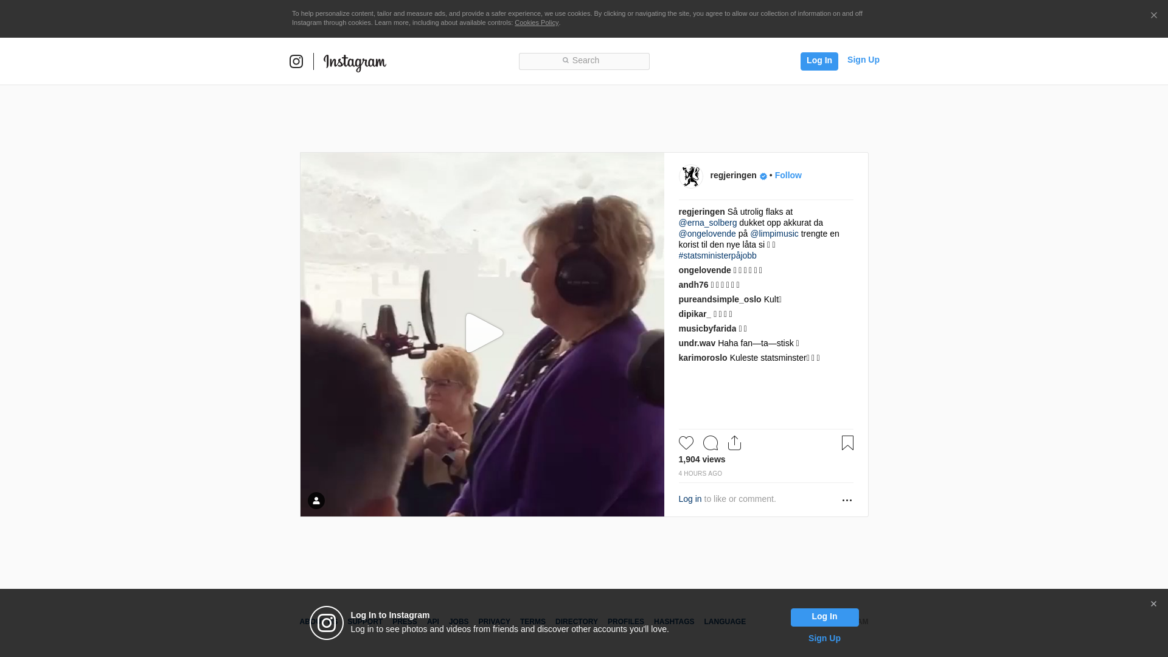Open the HASHTAGS footer link
This screenshot has width=1168, height=657.
tap(673, 622)
